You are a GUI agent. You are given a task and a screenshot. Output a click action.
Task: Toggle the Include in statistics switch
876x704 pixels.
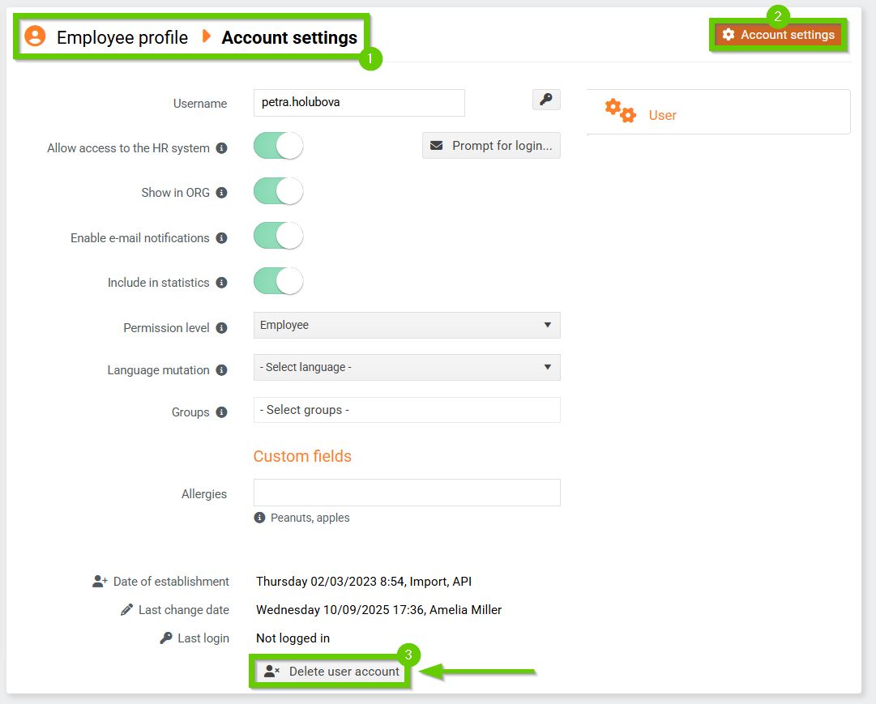(x=278, y=282)
